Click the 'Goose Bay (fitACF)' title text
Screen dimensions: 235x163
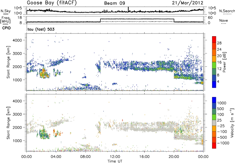[52, 3]
